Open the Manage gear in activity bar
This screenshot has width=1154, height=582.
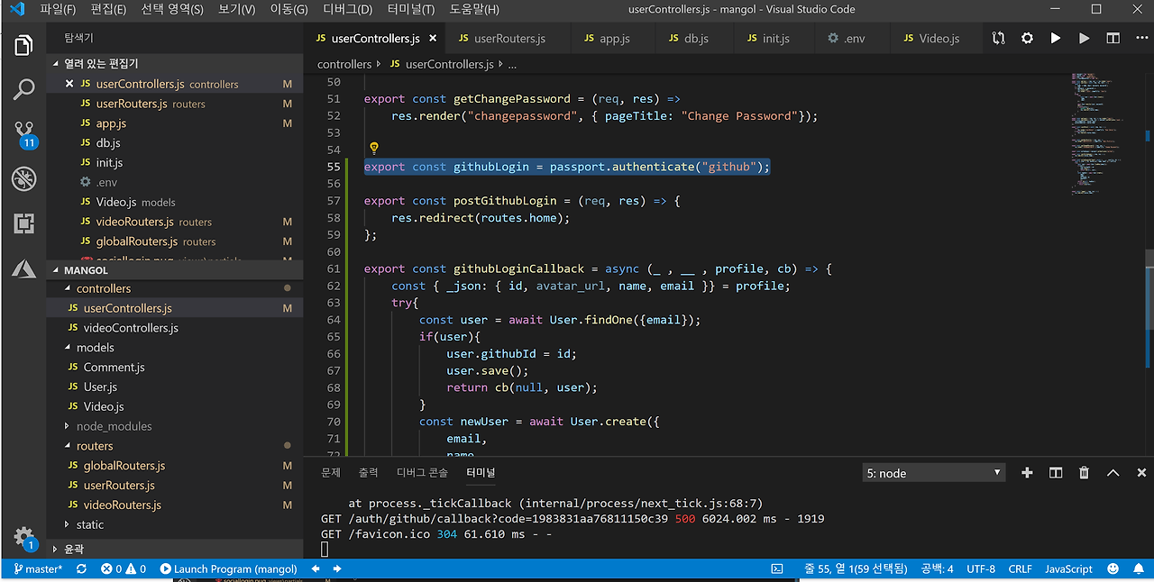[x=23, y=535]
